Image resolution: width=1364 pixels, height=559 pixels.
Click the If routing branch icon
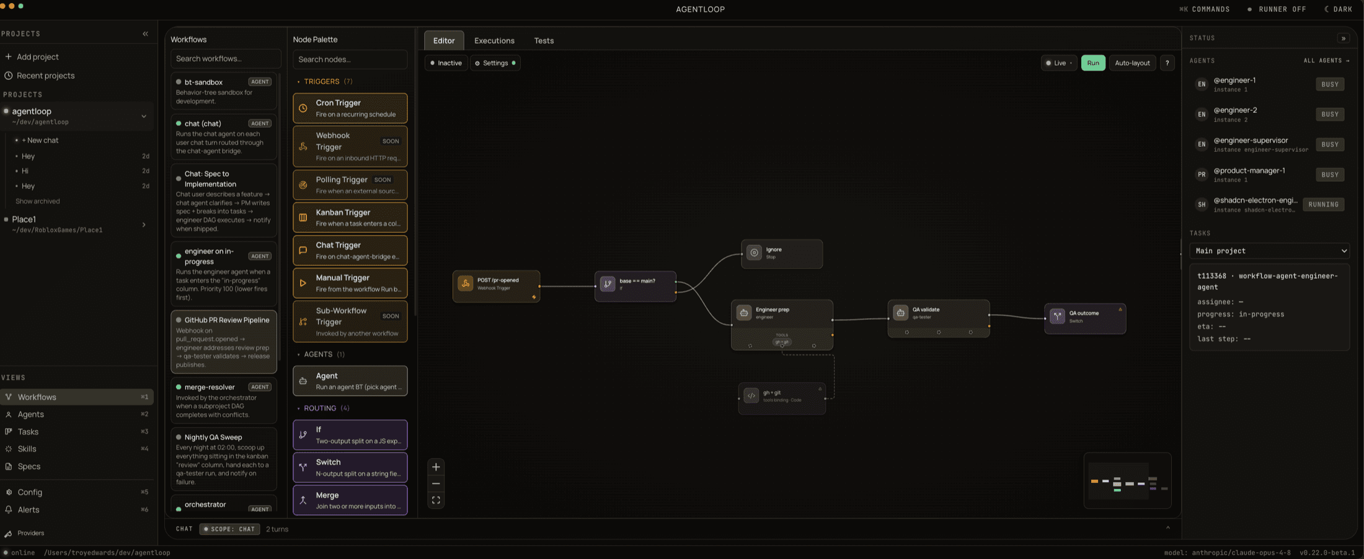point(303,435)
